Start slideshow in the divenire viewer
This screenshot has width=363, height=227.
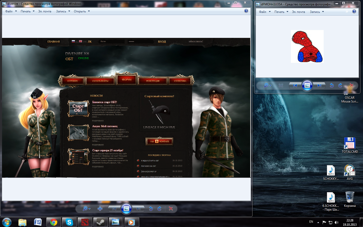click(126, 209)
